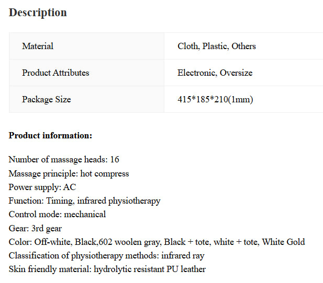
Task: Click the Electronic, Oversize value
Action: pyautogui.click(x=215, y=73)
